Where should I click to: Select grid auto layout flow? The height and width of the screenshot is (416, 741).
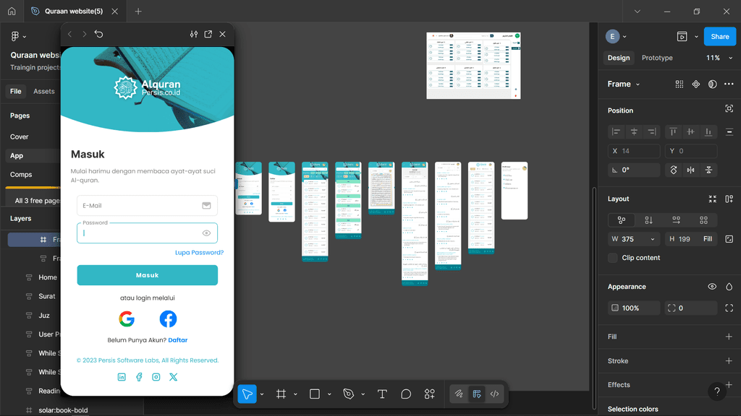(x=703, y=220)
